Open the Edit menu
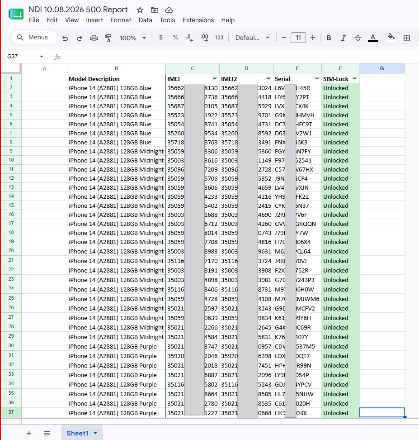419x440 pixels. [52, 20]
